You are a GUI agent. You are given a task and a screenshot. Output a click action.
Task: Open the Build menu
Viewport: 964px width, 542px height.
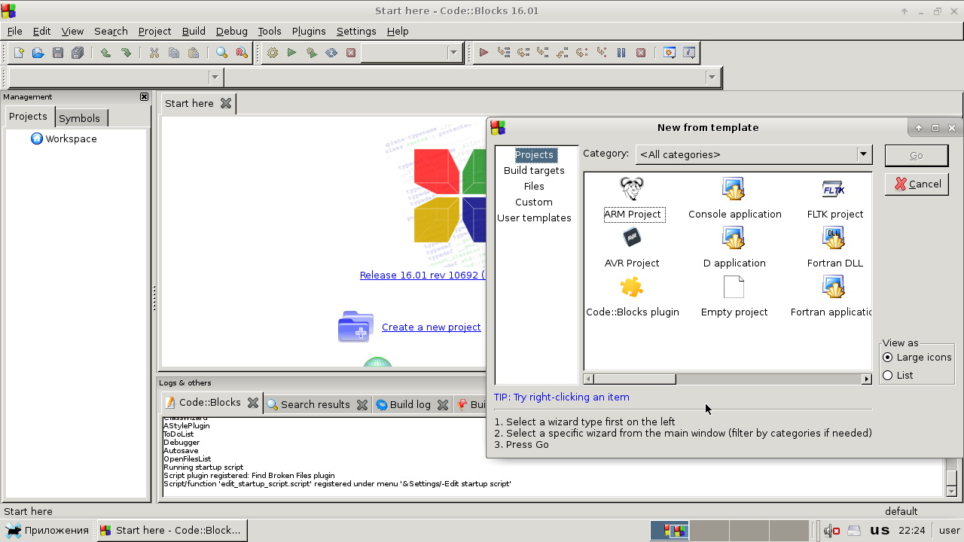click(194, 31)
